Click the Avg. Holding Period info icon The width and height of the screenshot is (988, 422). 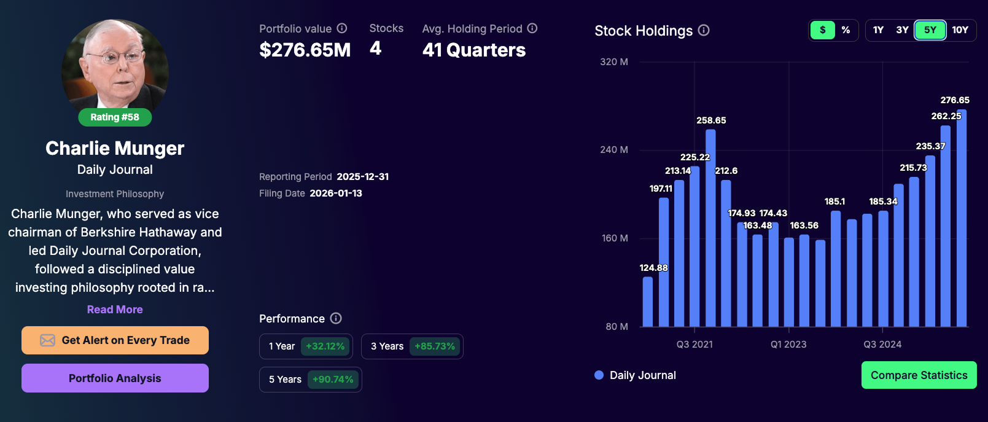532,28
